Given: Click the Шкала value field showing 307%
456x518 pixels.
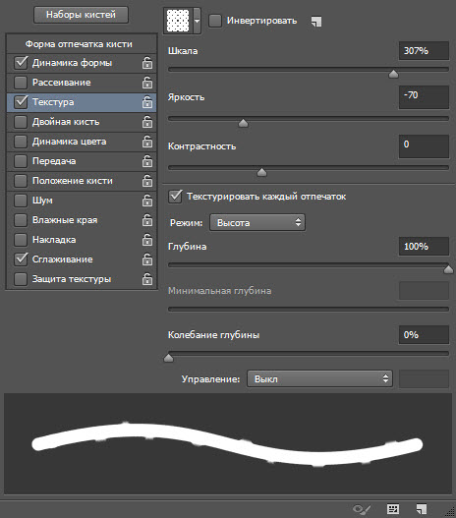Looking at the screenshot, I should 424,51.
